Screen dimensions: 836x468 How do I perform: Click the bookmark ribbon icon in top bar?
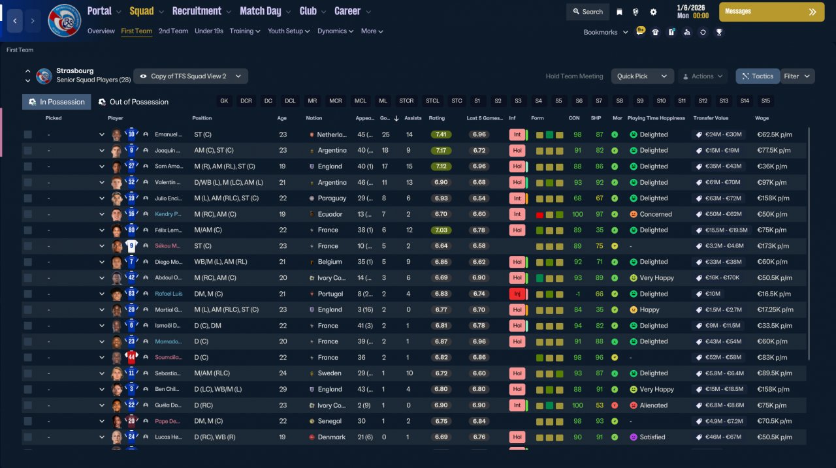[x=619, y=12]
